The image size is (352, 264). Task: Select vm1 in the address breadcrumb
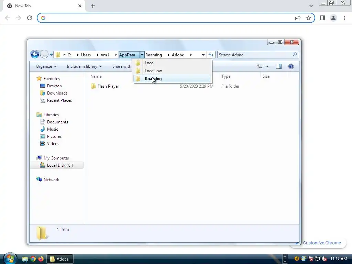click(105, 55)
